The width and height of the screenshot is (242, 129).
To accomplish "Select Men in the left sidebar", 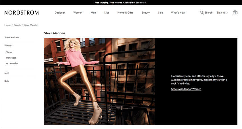I will pos(7,73).
